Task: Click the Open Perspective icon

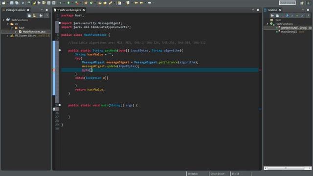Action: click(x=302, y=3)
